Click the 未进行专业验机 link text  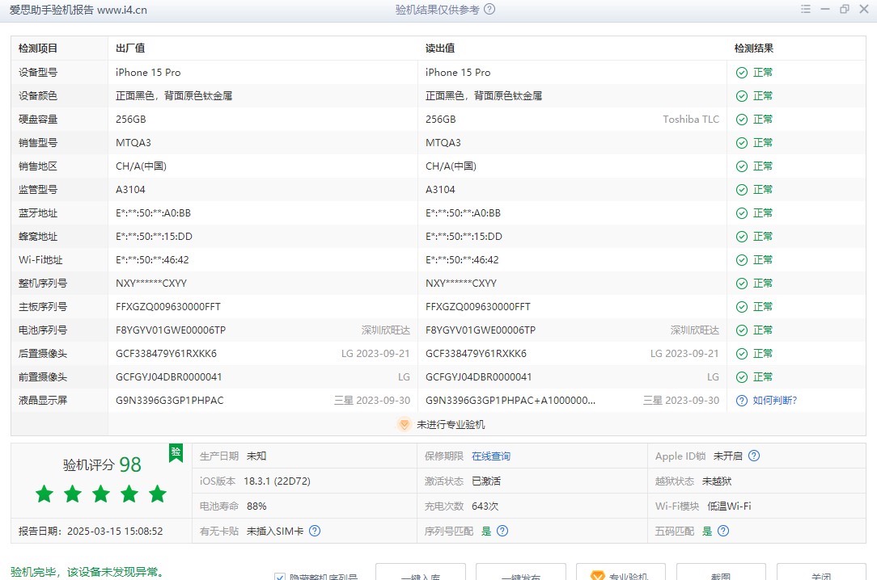click(451, 425)
